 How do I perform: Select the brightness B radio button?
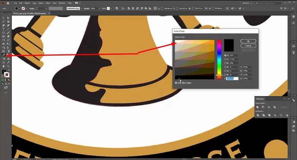click(225, 63)
